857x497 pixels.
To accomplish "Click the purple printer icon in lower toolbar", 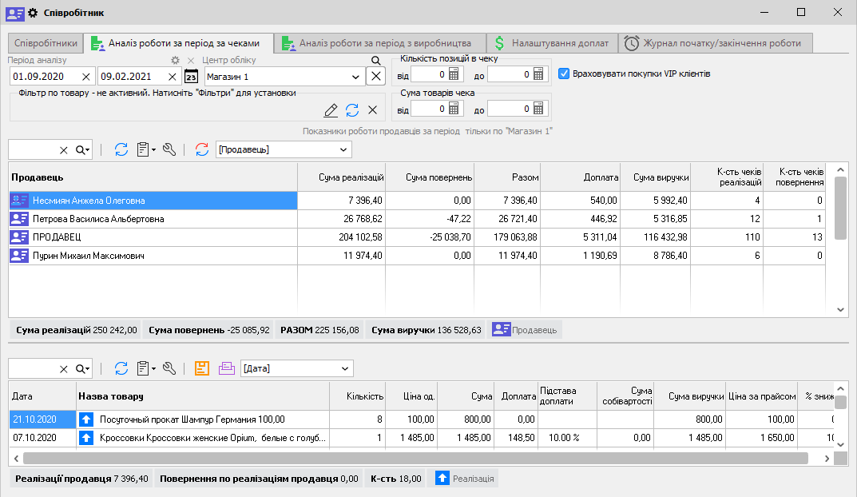I will pos(226,368).
